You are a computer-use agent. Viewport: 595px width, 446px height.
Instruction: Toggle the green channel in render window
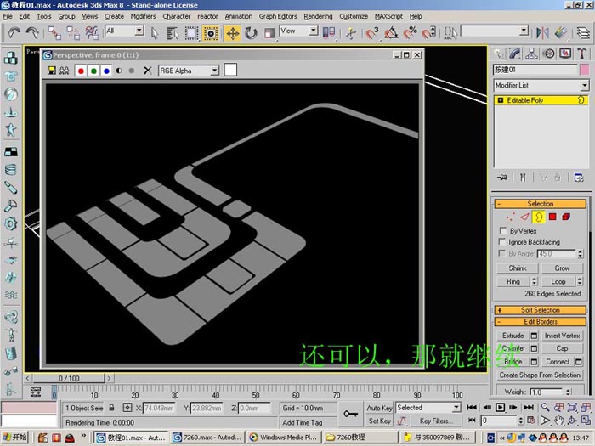point(93,71)
